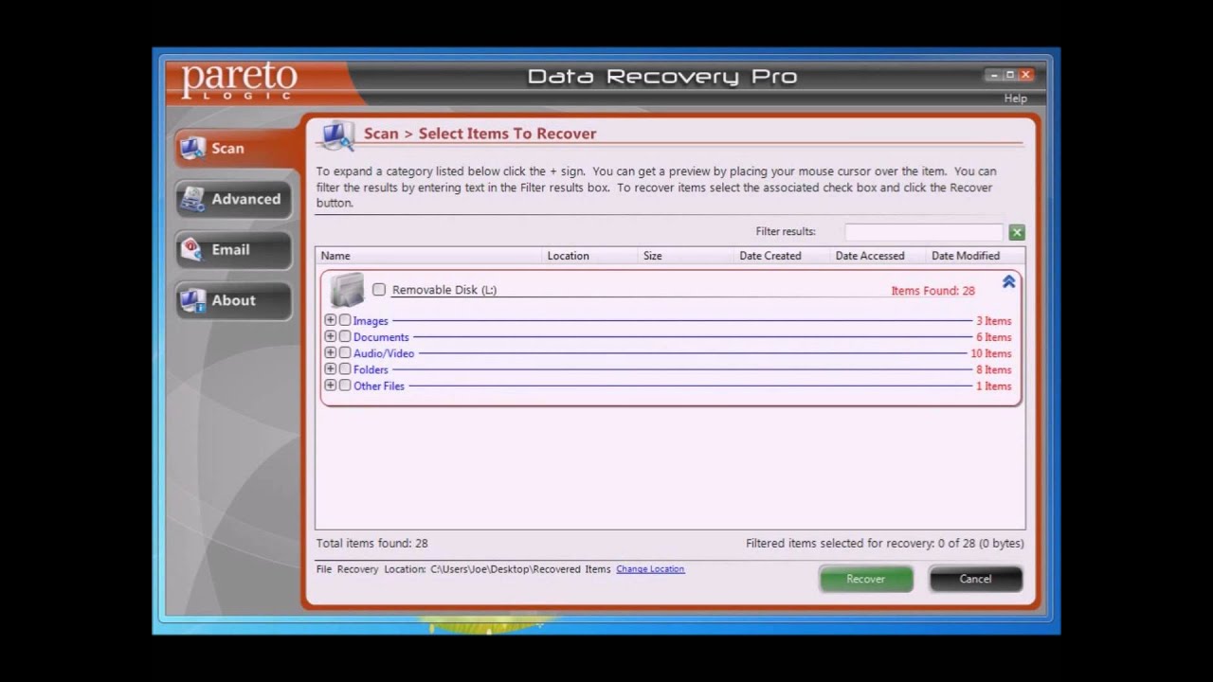Tick the Removable Disk (L:) checkbox

coord(379,290)
